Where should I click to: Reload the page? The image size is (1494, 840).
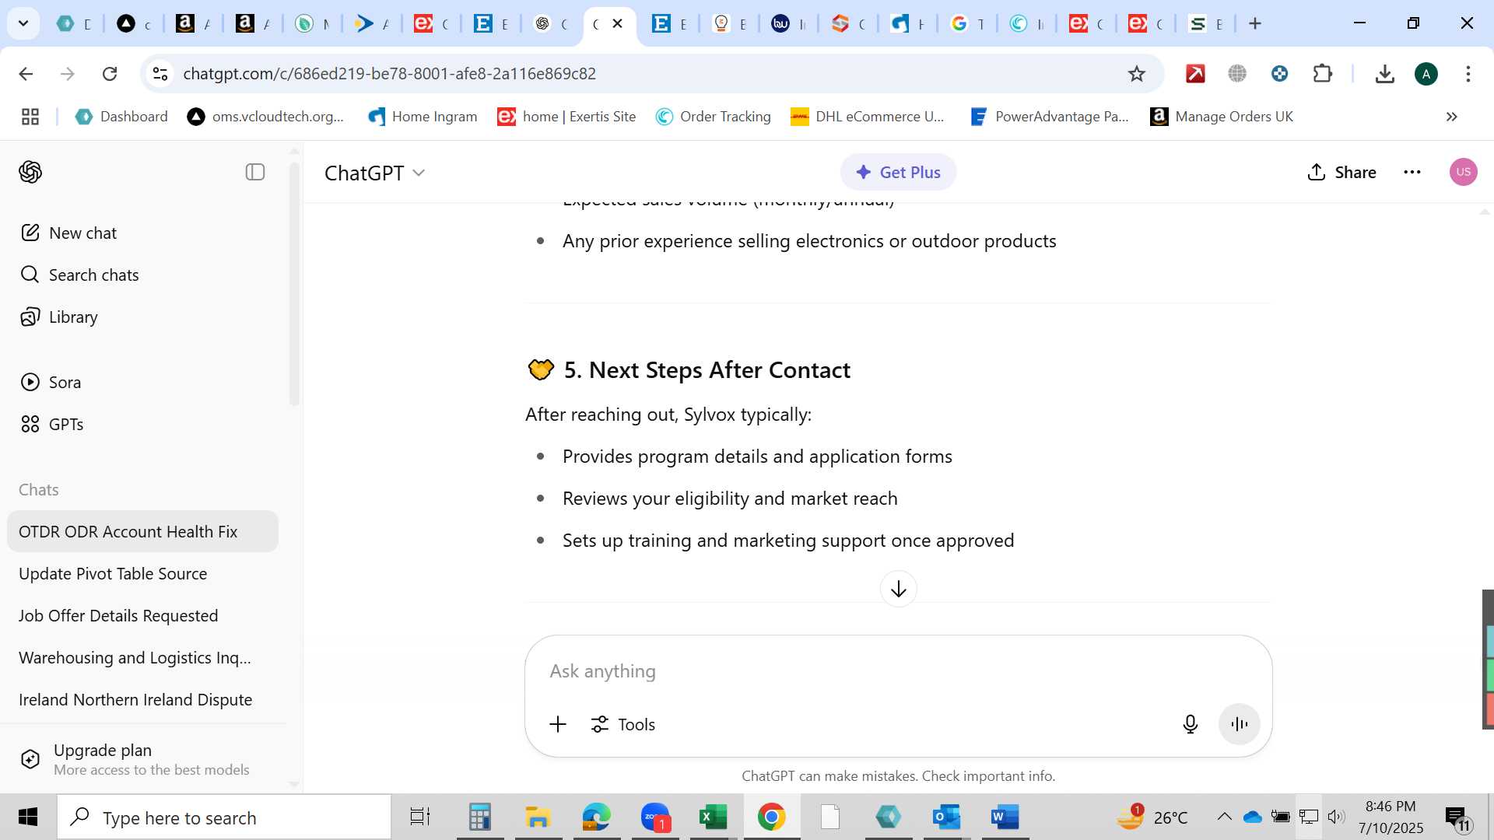[110, 73]
